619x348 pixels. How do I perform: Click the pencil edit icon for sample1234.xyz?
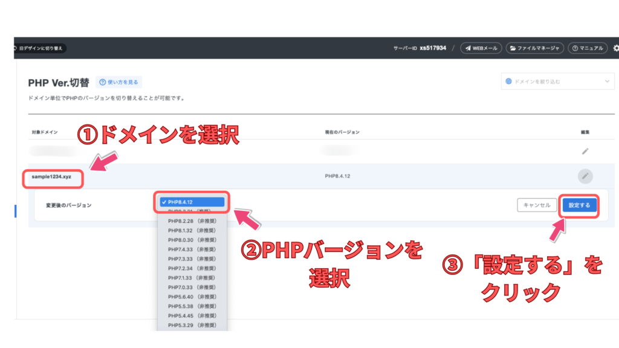click(x=585, y=176)
